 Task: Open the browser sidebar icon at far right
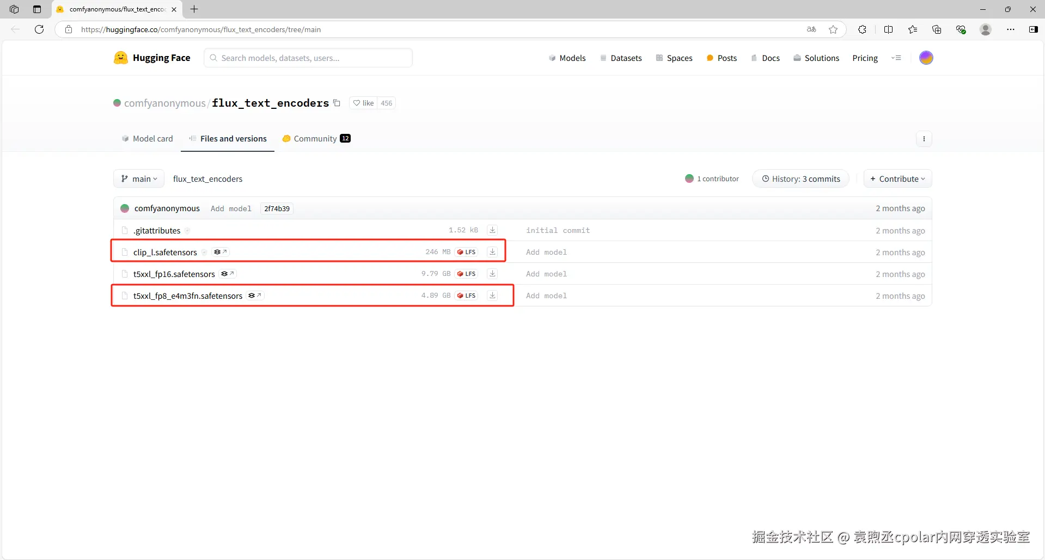[1033, 29]
